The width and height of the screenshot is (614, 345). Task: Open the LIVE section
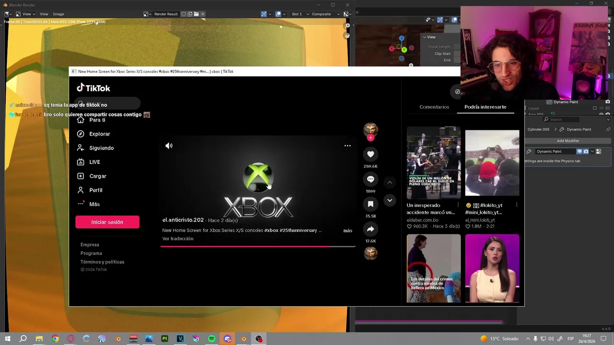pyautogui.click(x=89, y=162)
